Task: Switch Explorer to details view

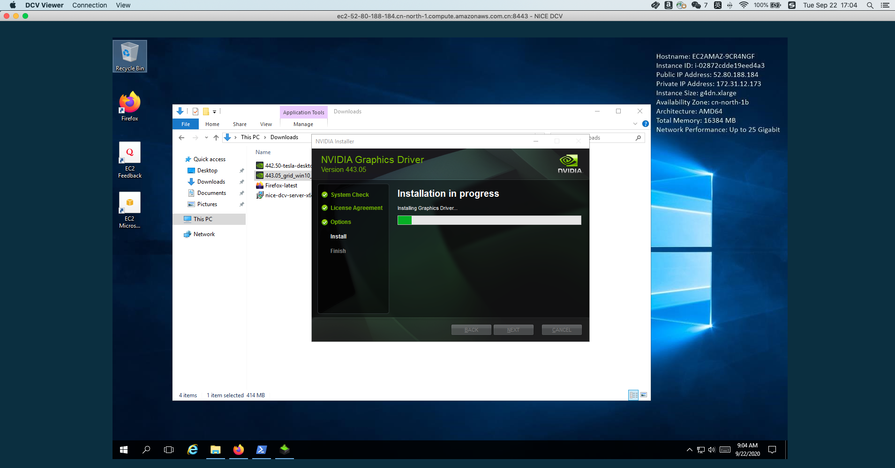Action: pyautogui.click(x=633, y=395)
